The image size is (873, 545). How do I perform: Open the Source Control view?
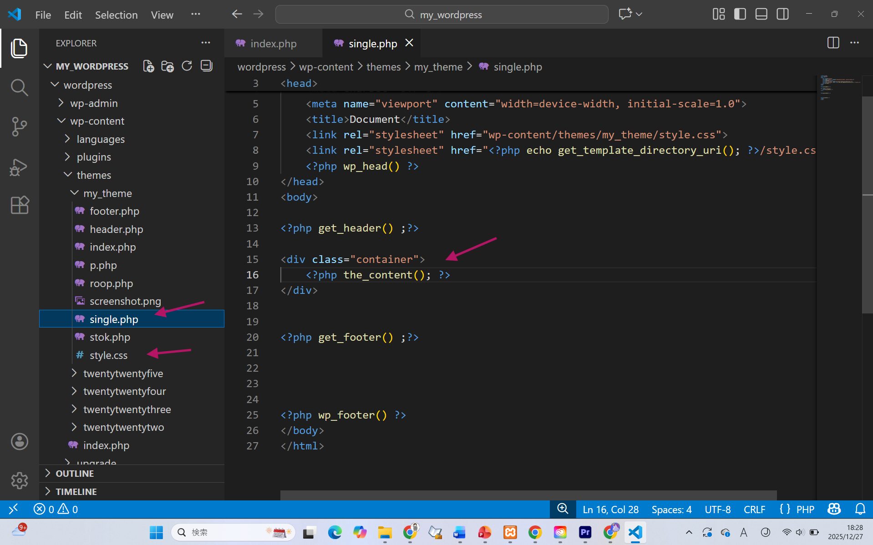tap(19, 127)
